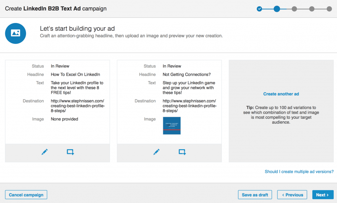The image size is (337, 203).
Task: Save the campaign as draft
Action: tap(255, 195)
